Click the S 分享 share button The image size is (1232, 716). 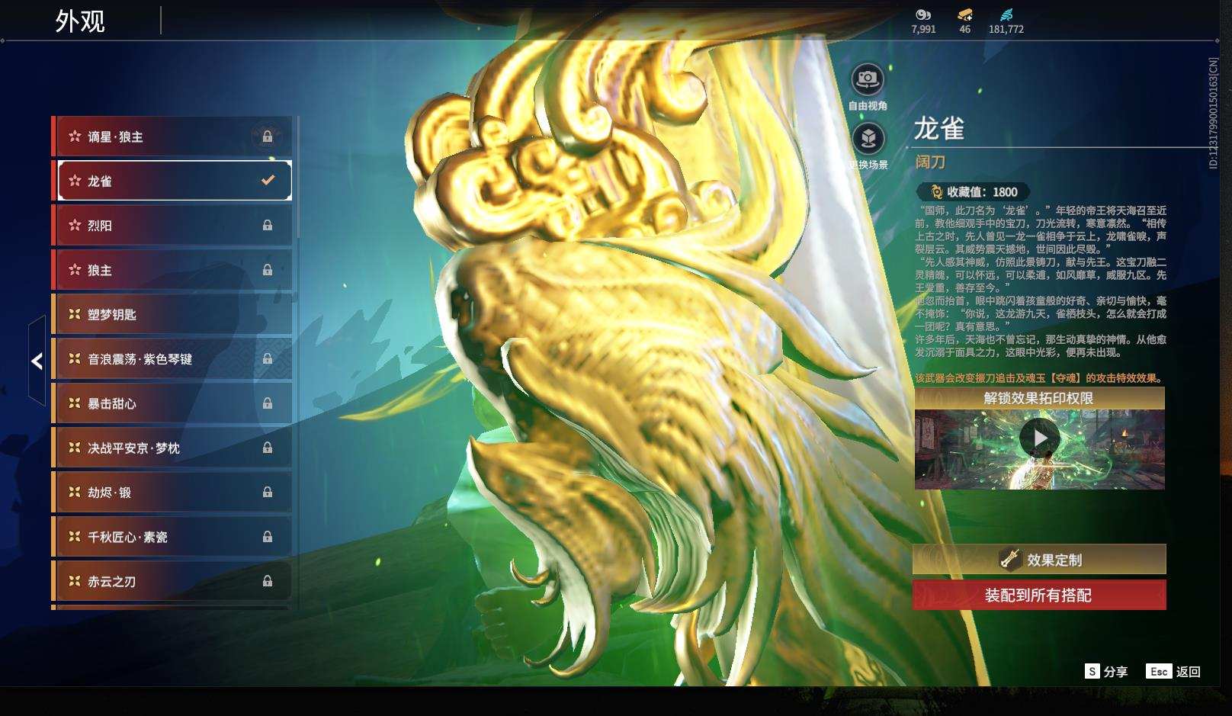tap(1106, 671)
